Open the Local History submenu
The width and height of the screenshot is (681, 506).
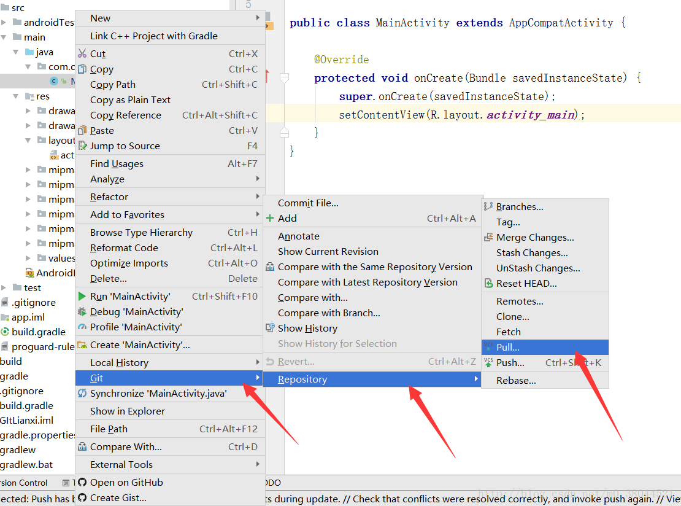pyautogui.click(x=170, y=362)
